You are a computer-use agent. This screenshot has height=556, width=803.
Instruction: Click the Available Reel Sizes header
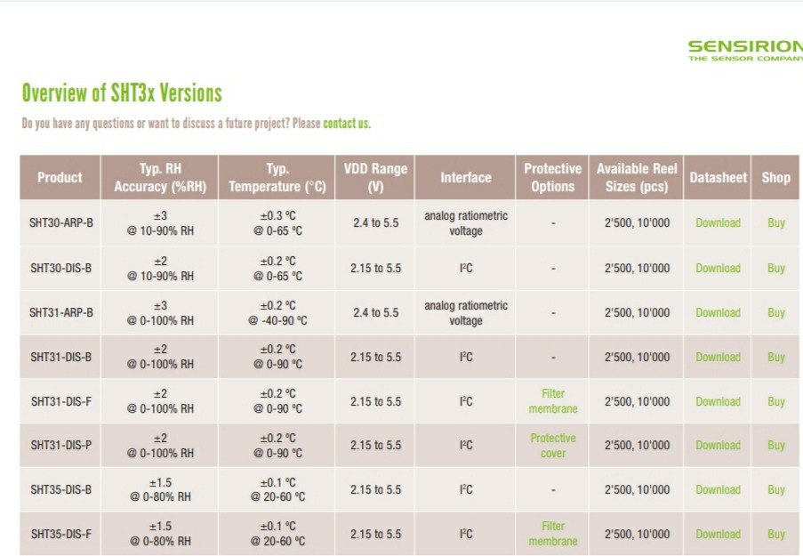637,177
